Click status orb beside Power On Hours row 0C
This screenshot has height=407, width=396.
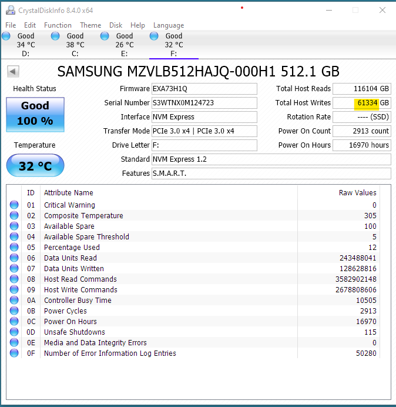14,321
